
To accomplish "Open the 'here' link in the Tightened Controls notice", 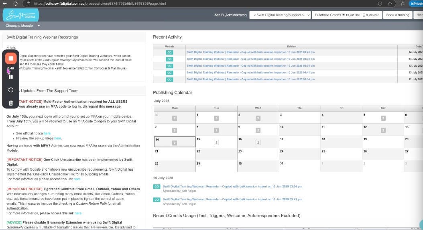I will pos(78,213).
